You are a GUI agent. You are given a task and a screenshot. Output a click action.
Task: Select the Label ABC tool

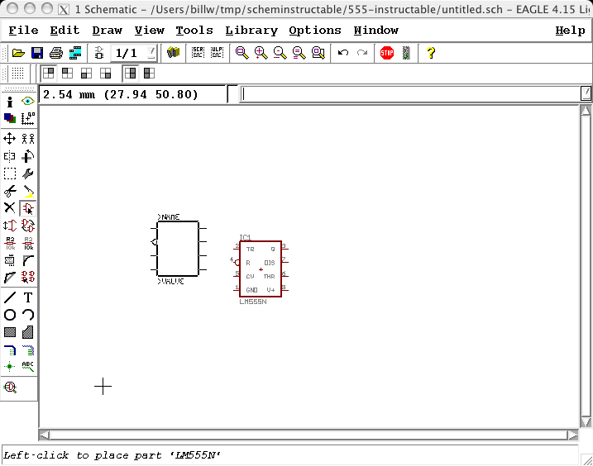(27, 366)
